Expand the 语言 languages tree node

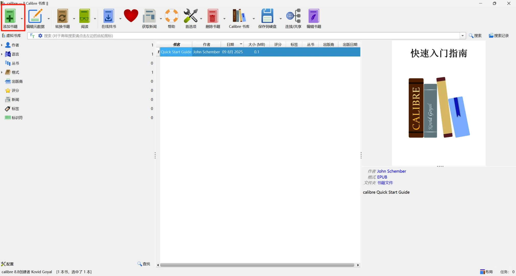click(2, 54)
